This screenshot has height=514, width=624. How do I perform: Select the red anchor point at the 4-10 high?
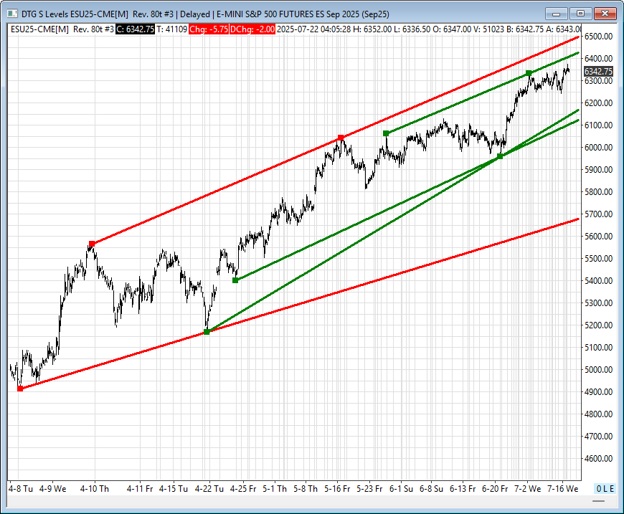[x=92, y=244]
